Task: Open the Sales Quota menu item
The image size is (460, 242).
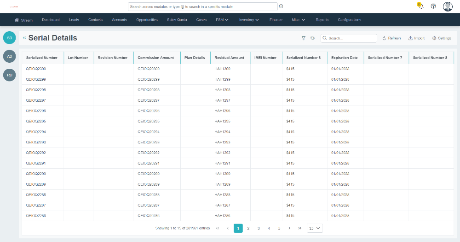Action: click(x=177, y=20)
